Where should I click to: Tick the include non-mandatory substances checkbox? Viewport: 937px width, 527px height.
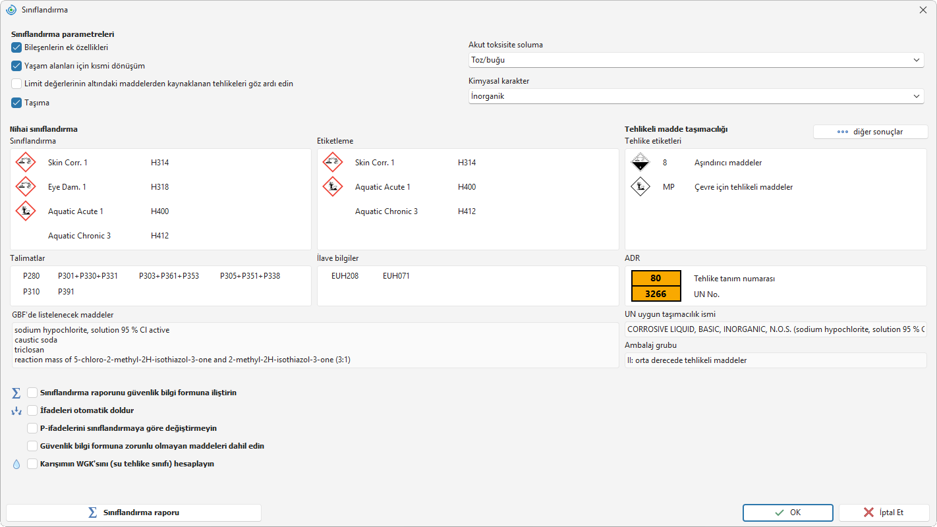[32, 446]
